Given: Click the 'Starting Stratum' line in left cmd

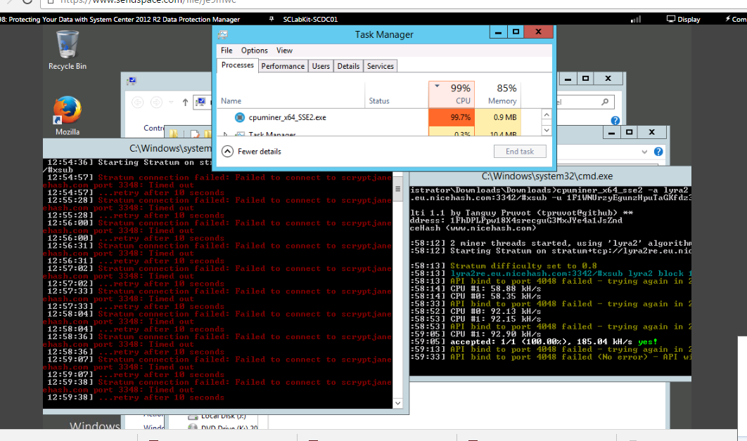Looking at the screenshot, I should point(130,163).
